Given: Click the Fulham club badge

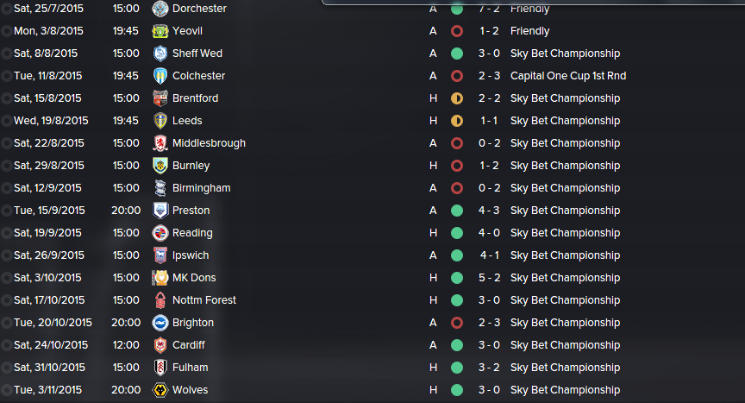Looking at the screenshot, I should pyautogui.click(x=160, y=368).
